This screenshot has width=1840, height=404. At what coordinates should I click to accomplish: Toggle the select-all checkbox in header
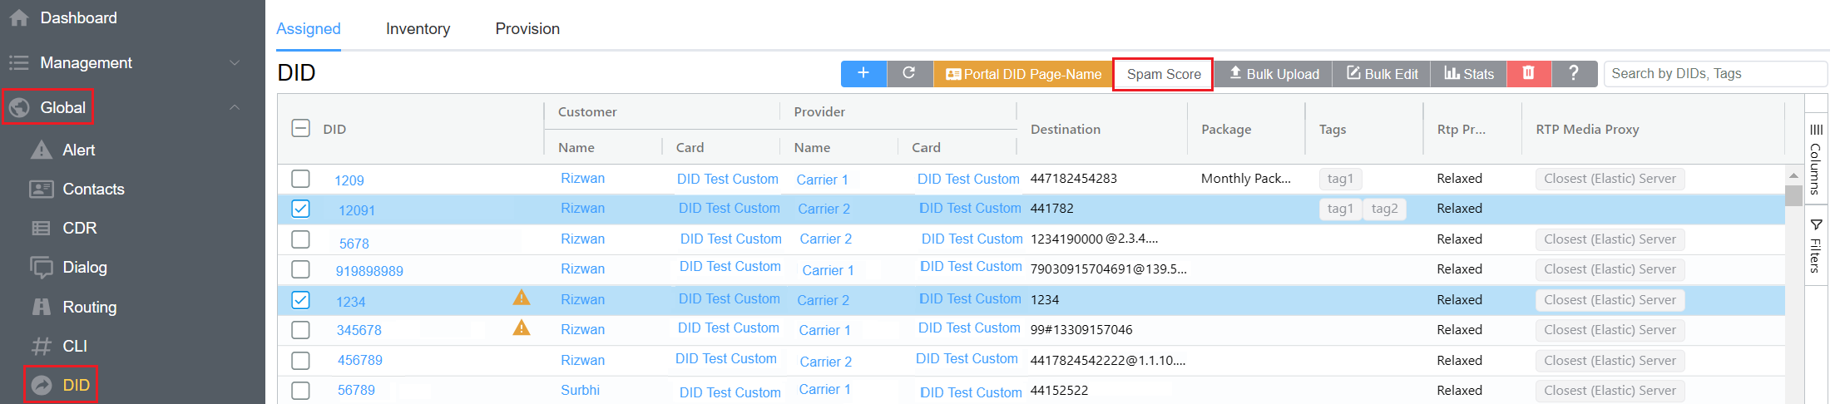pos(301,129)
